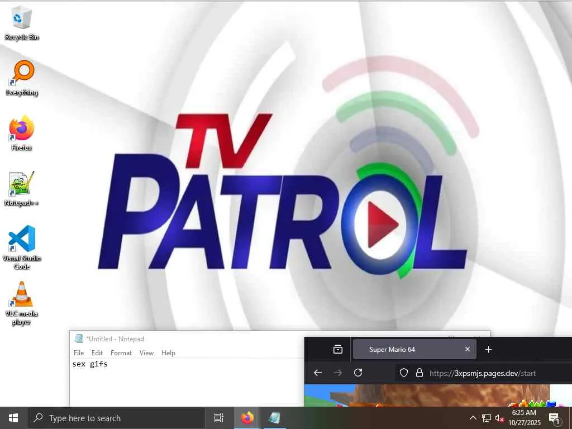Image resolution: width=572 pixels, height=429 pixels.
Task: Click the Super Mario 64 game canvas
Action: pos(438,395)
